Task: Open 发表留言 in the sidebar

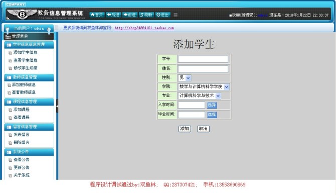Action: [x=22, y=135]
